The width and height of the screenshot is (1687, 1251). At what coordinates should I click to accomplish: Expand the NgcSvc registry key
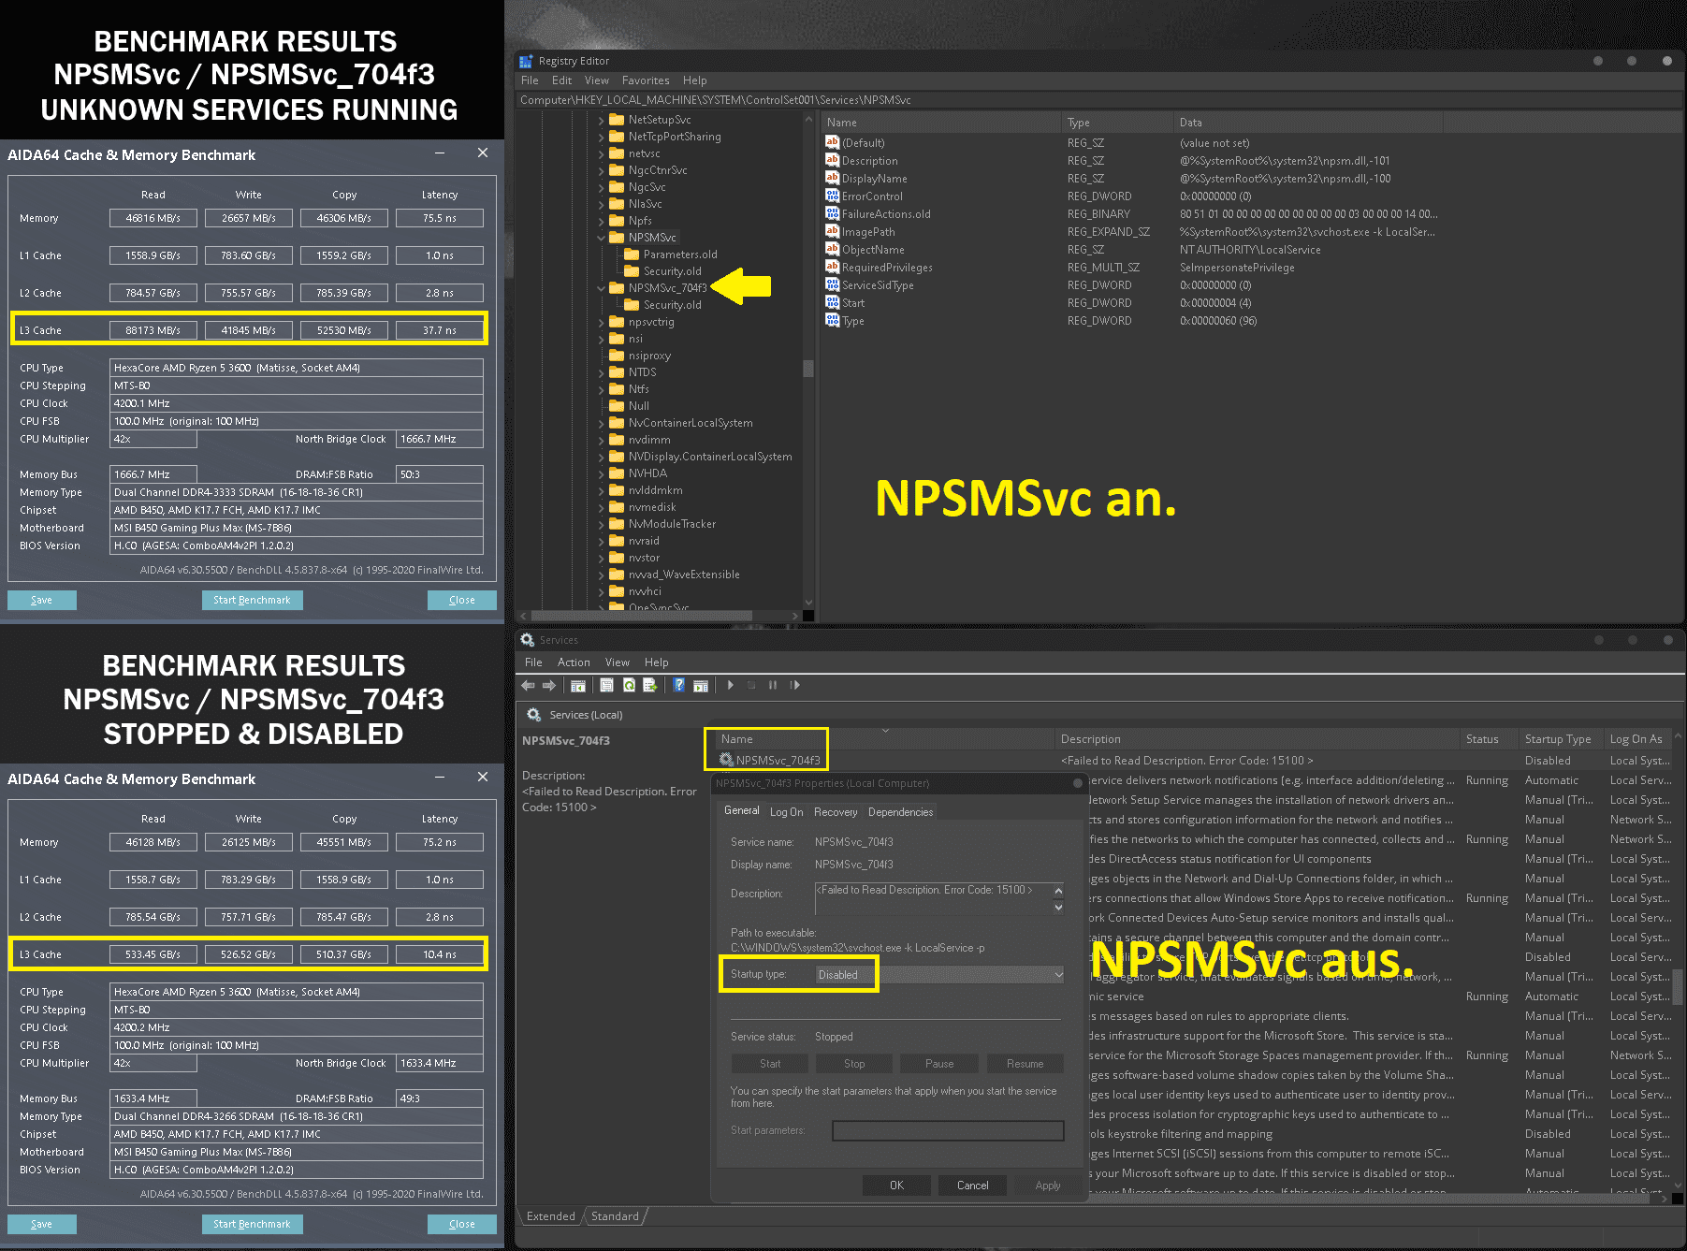[x=601, y=187]
